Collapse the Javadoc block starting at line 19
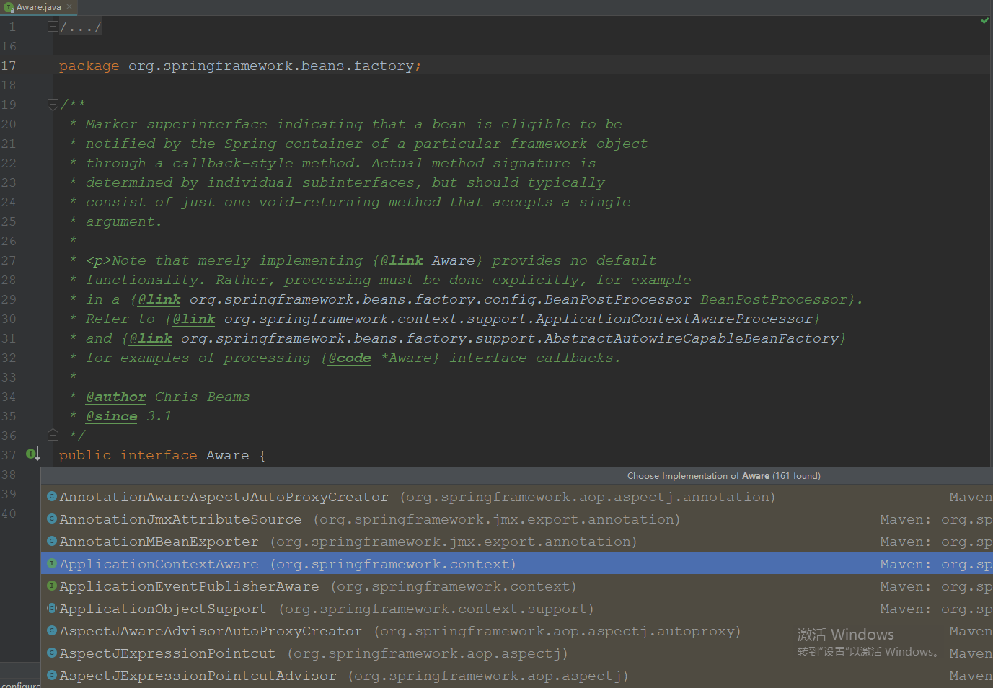The height and width of the screenshot is (688, 993). click(53, 104)
